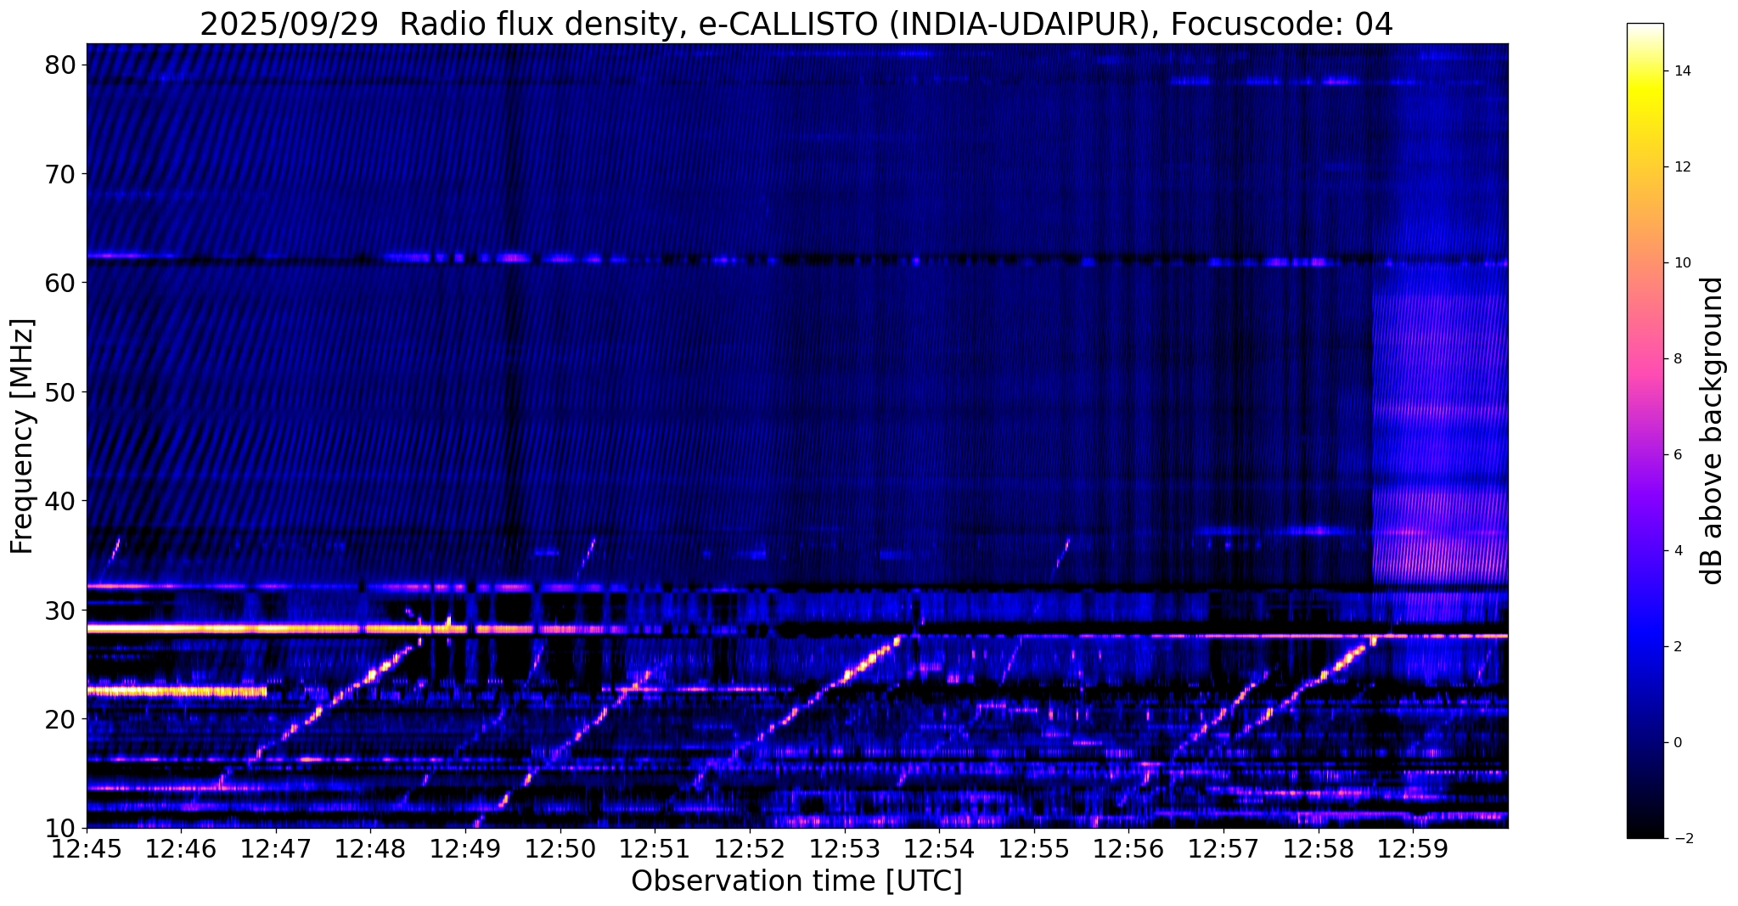Click the 12:45 time axis label
Viewport: 1738px width, 906px height.
87,849
